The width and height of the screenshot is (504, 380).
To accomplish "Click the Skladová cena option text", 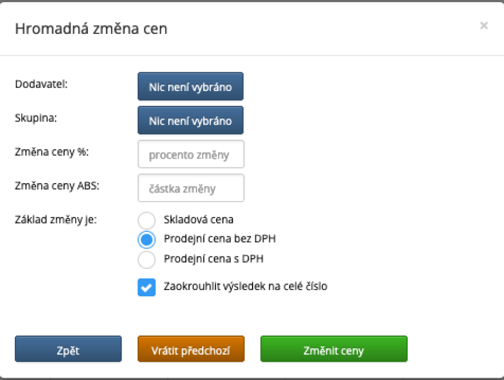I will (x=198, y=220).
